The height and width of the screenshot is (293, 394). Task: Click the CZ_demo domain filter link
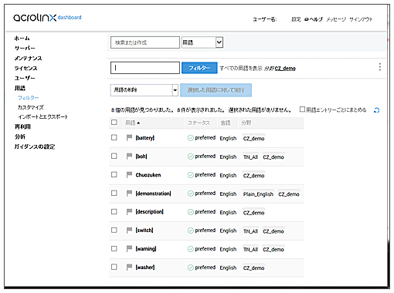285,69
